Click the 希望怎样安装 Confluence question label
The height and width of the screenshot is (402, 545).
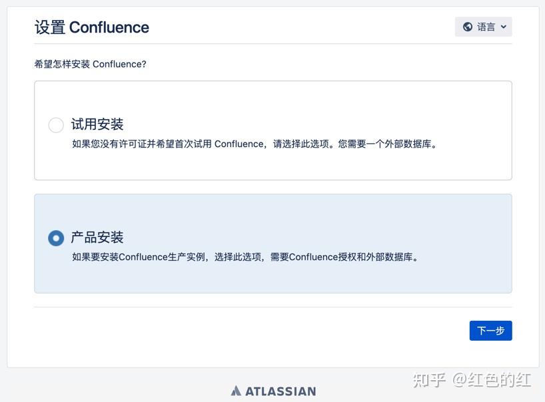click(91, 64)
